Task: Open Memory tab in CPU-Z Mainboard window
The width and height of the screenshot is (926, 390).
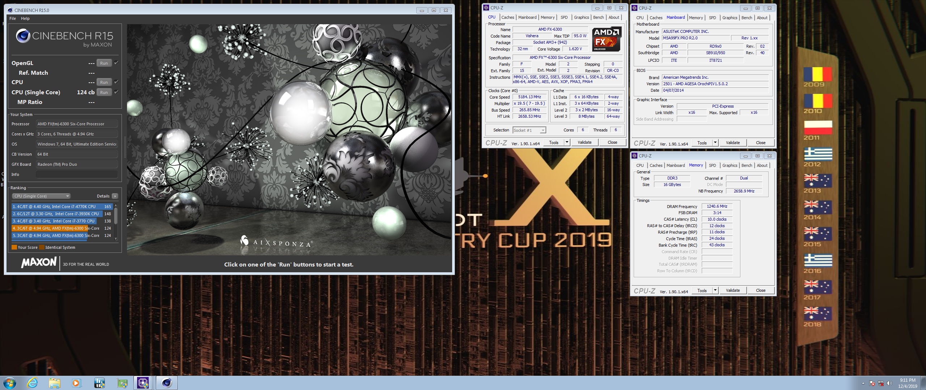Action: pyautogui.click(x=696, y=18)
